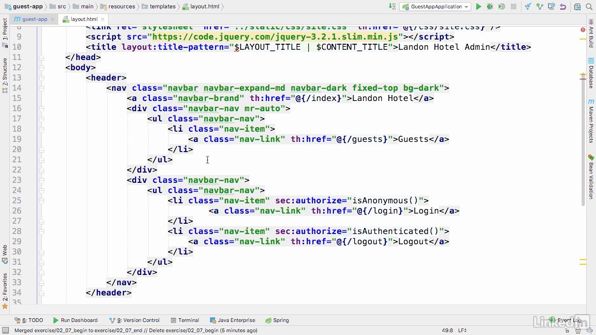Open the Ant Build side panel
This screenshot has width=596, height=335.
click(x=591, y=34)
